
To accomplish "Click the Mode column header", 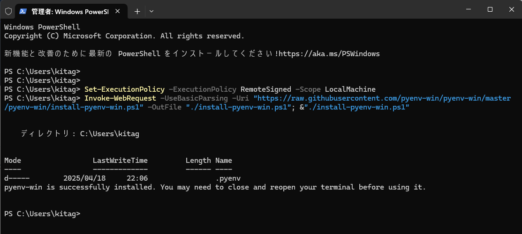I will tap(13, 161).
